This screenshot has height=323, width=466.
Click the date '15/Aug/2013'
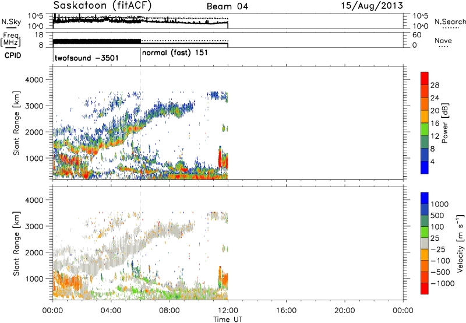tap(372, 6)
